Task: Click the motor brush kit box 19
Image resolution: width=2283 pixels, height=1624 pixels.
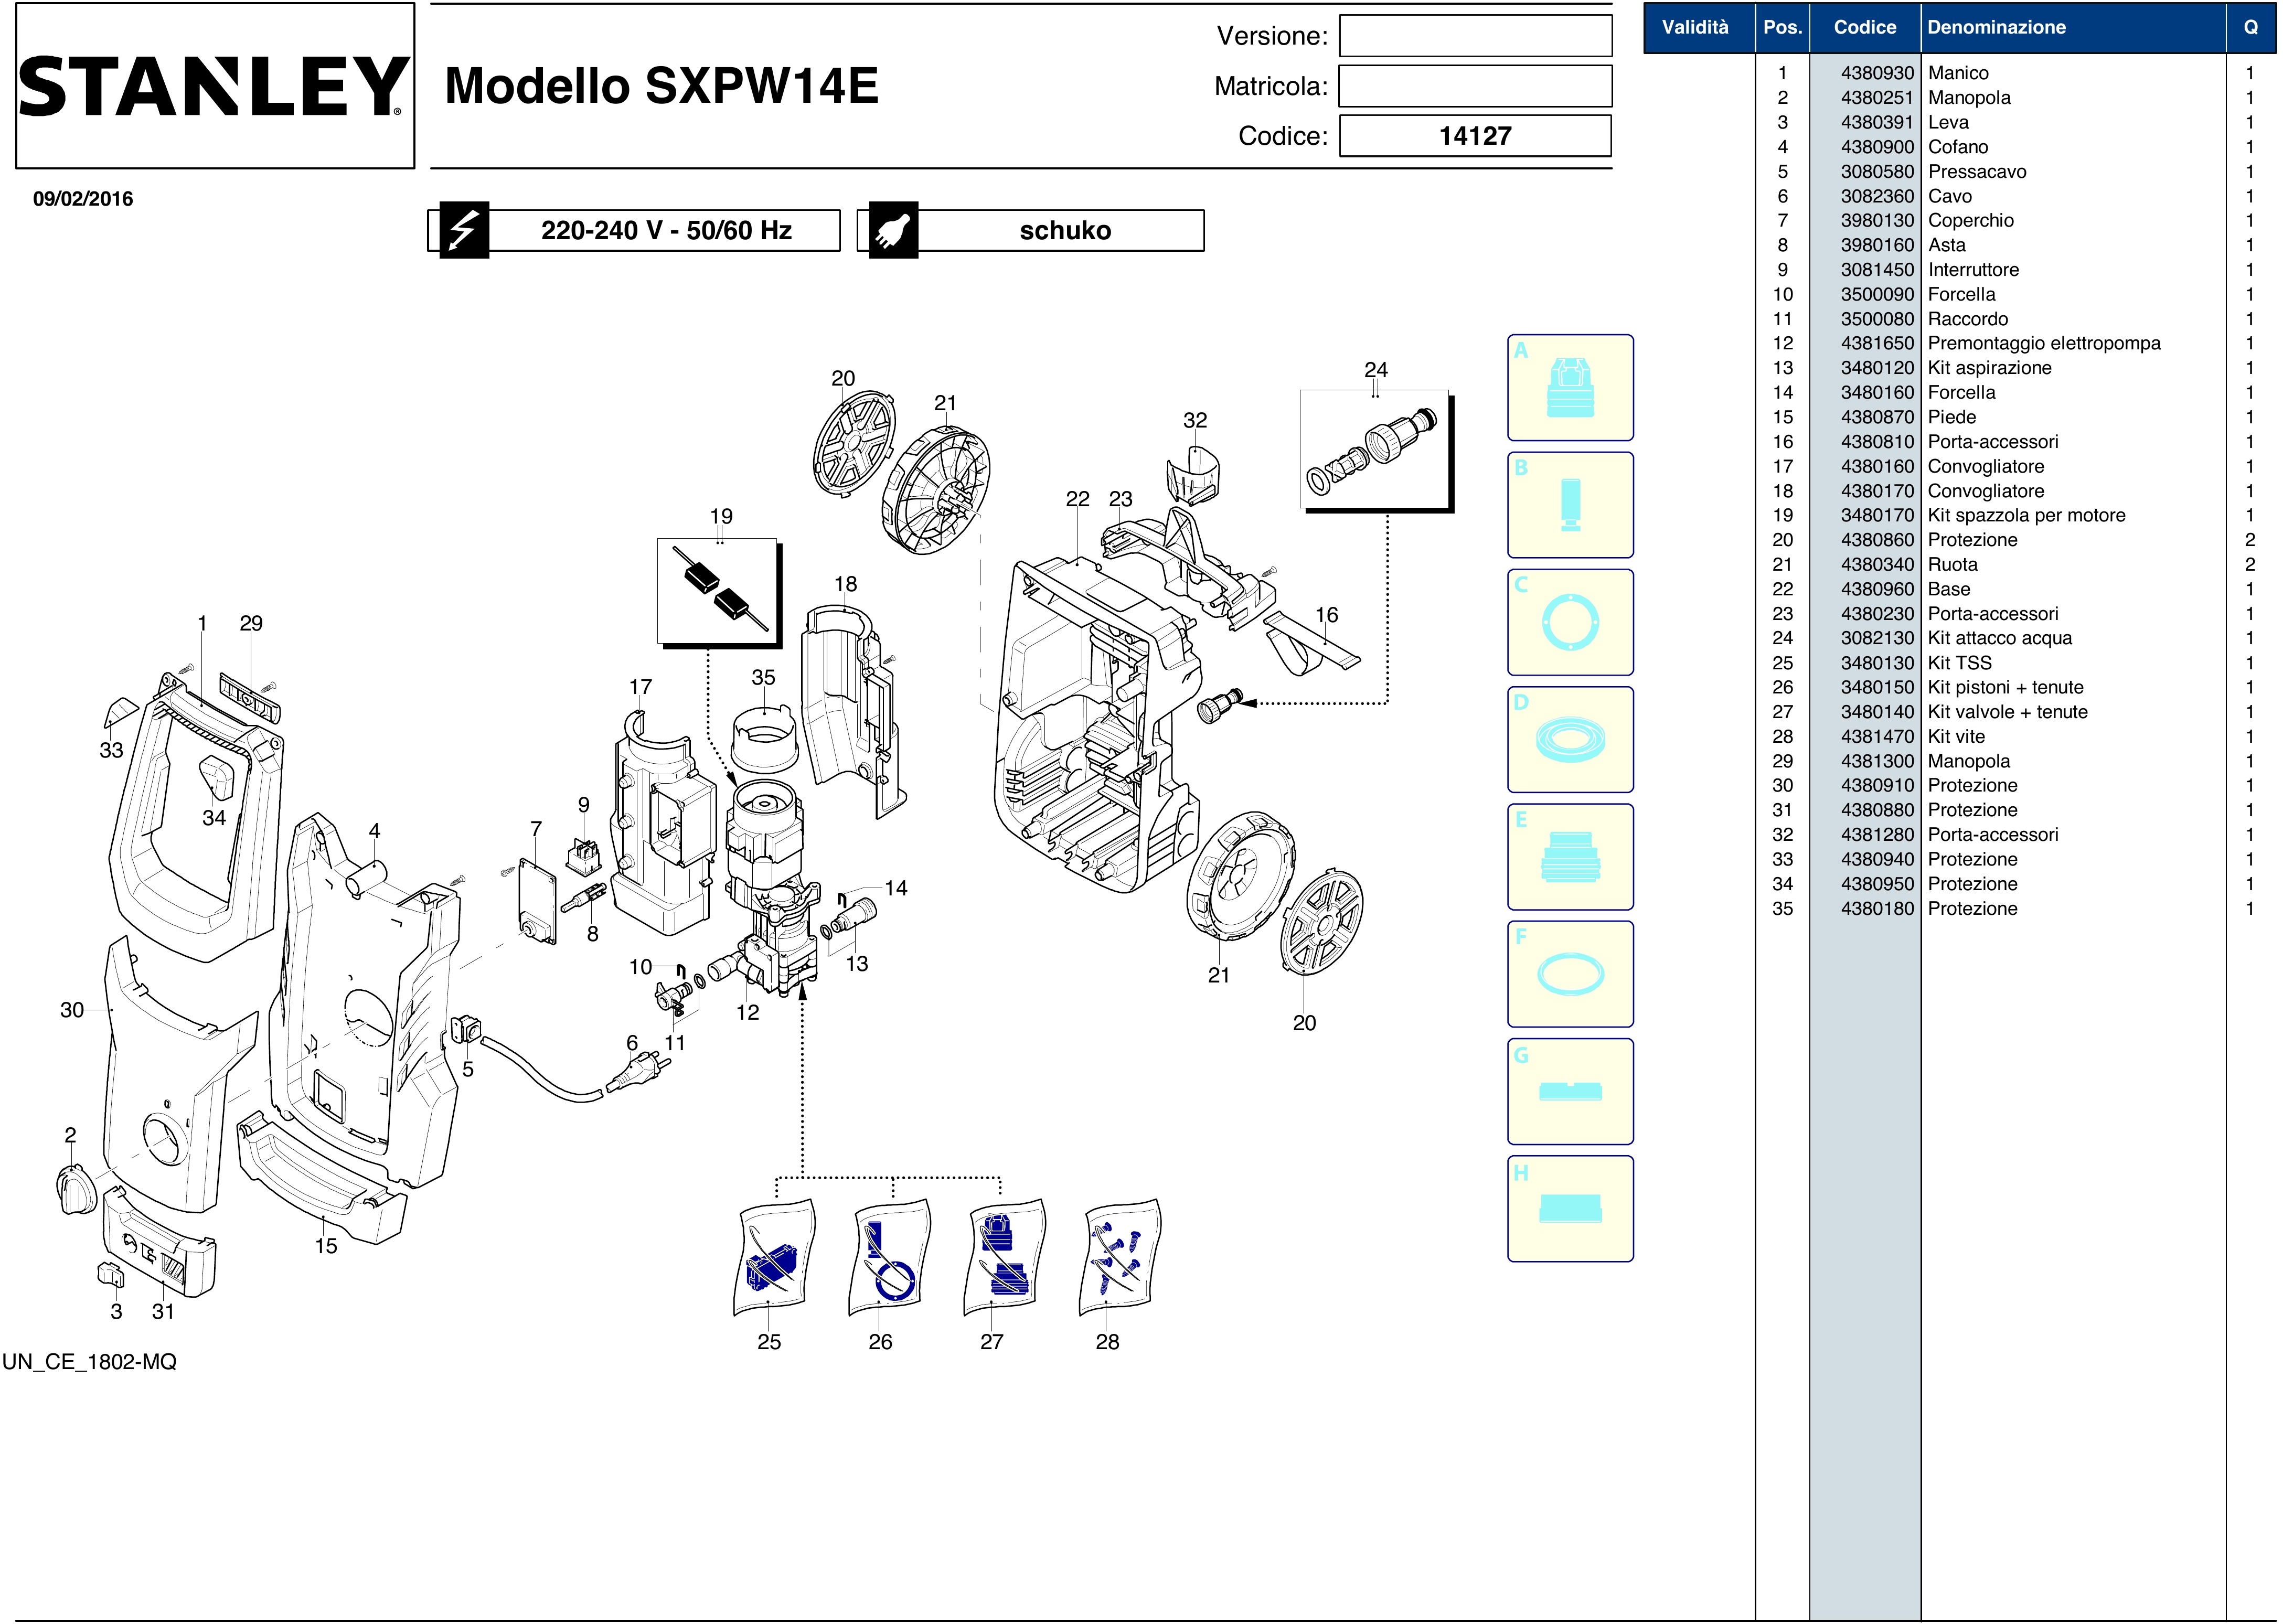Action: (x=718, y=591)
